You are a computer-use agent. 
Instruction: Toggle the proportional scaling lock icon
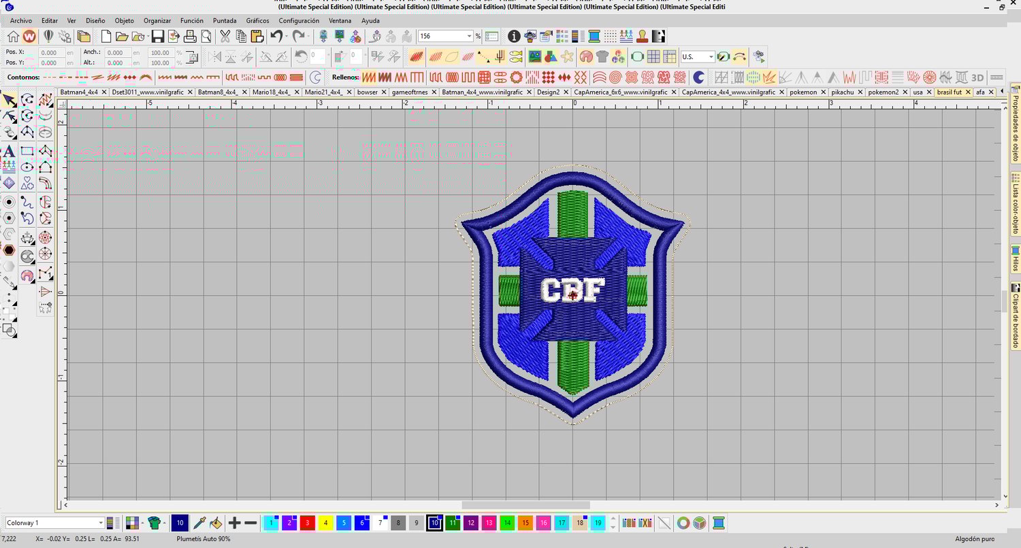(x=192, y=57)
